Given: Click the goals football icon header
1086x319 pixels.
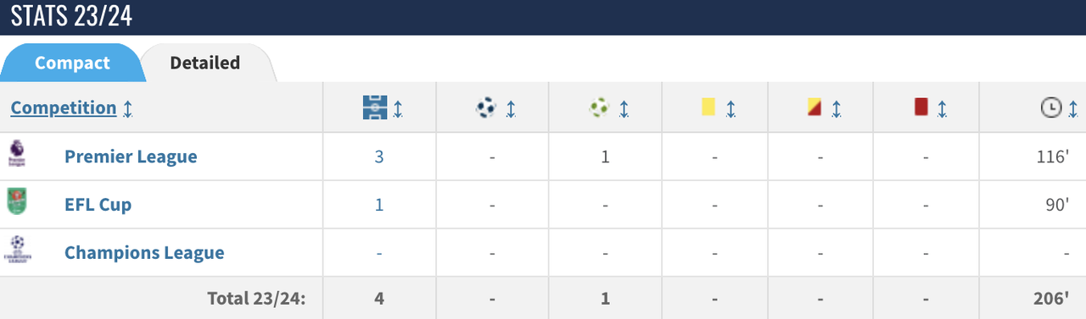Looking at the screenshot, I should [x=486, y=107].
